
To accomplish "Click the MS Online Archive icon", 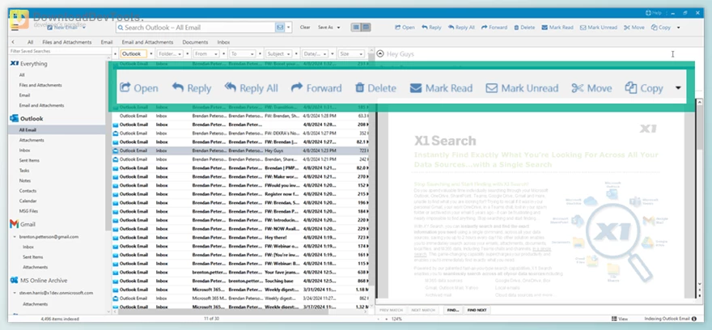I will click(x=14, y=280).
